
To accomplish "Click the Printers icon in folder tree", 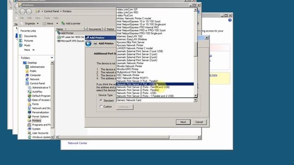I will [x=29, y=121].
